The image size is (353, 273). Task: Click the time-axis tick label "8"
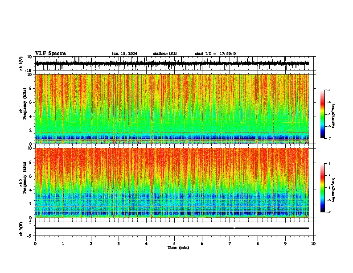click(x=258, y=244)
